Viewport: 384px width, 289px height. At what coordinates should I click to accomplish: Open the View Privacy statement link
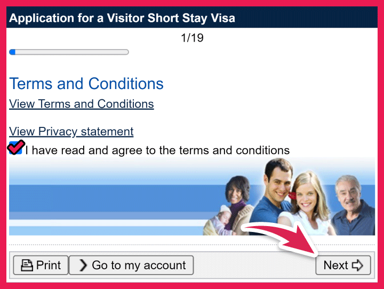coord(71,132)
